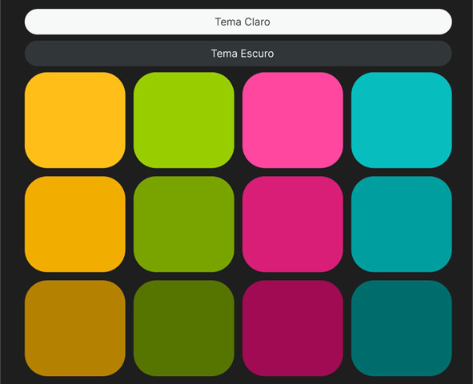Tap the middle-row pink color tile
The width and height of the screenshot is (473, 384).
[x=293, y=224]
